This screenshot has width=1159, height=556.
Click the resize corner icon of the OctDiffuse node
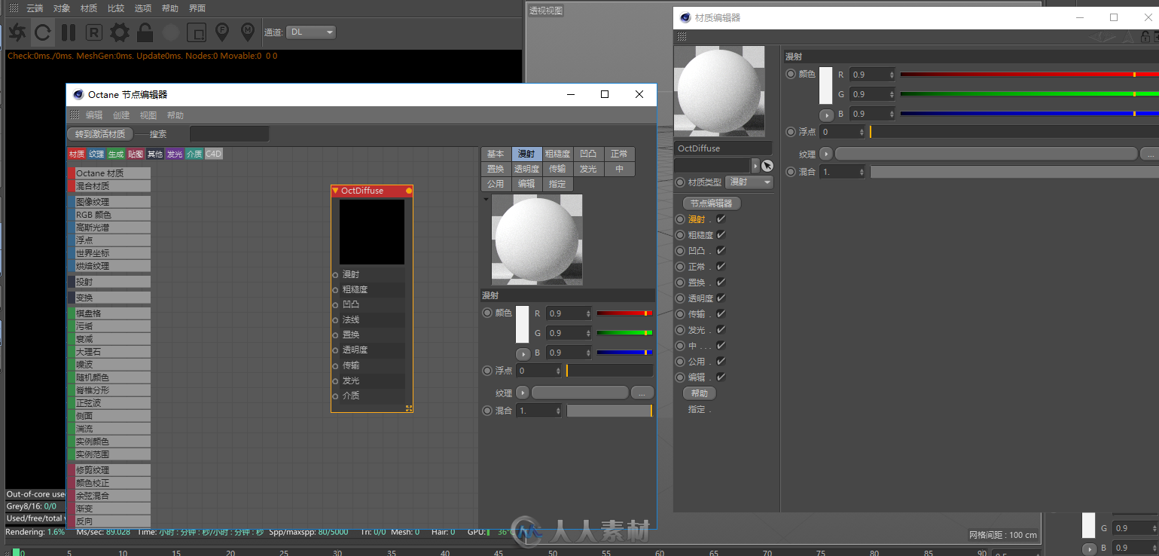coord(409,408)
